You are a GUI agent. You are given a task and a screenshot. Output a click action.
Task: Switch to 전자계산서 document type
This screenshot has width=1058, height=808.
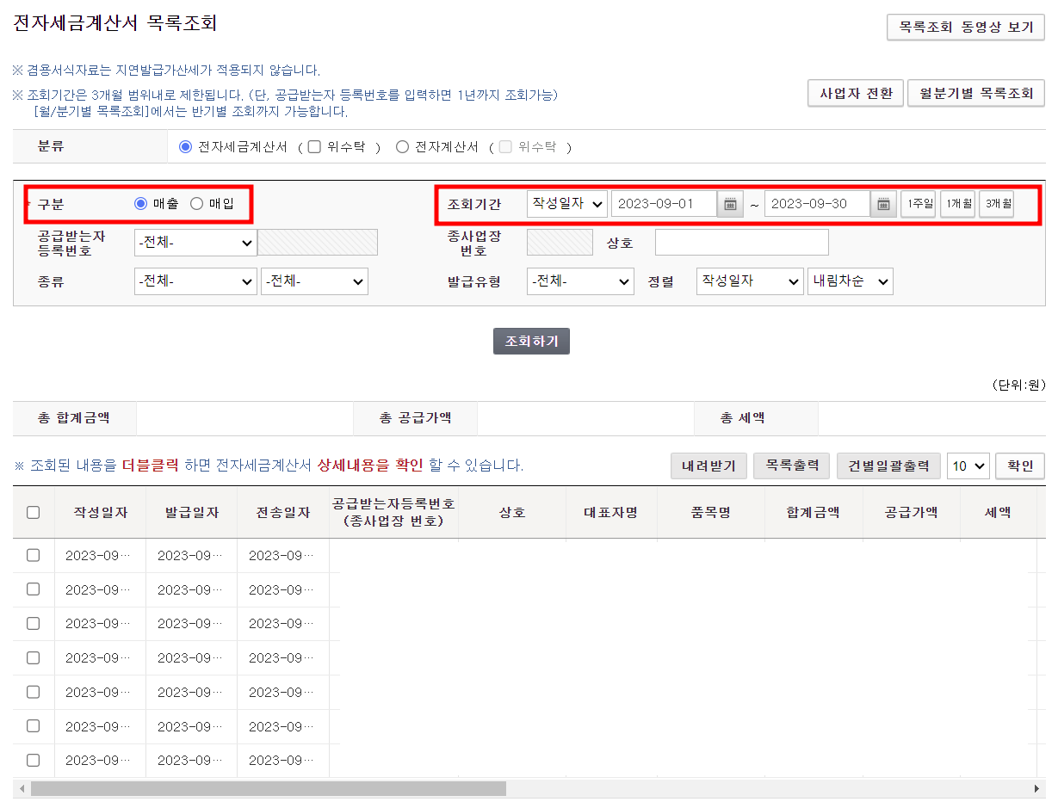401,146
